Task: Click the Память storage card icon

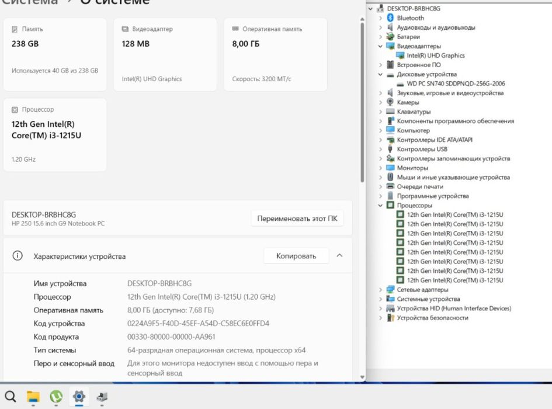Action: (x=15, y=29)
